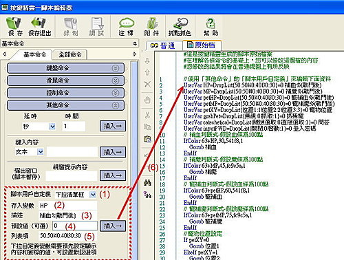
Task: Click the delete X icon beside editor
Action: 147,84
